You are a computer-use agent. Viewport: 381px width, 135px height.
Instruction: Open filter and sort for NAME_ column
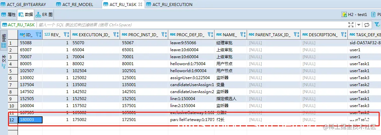[243, 35]
